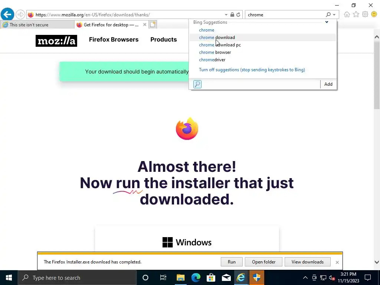Click into the chrome search field
The height and width of the screenshot is (285, 380).
(285, 15)
